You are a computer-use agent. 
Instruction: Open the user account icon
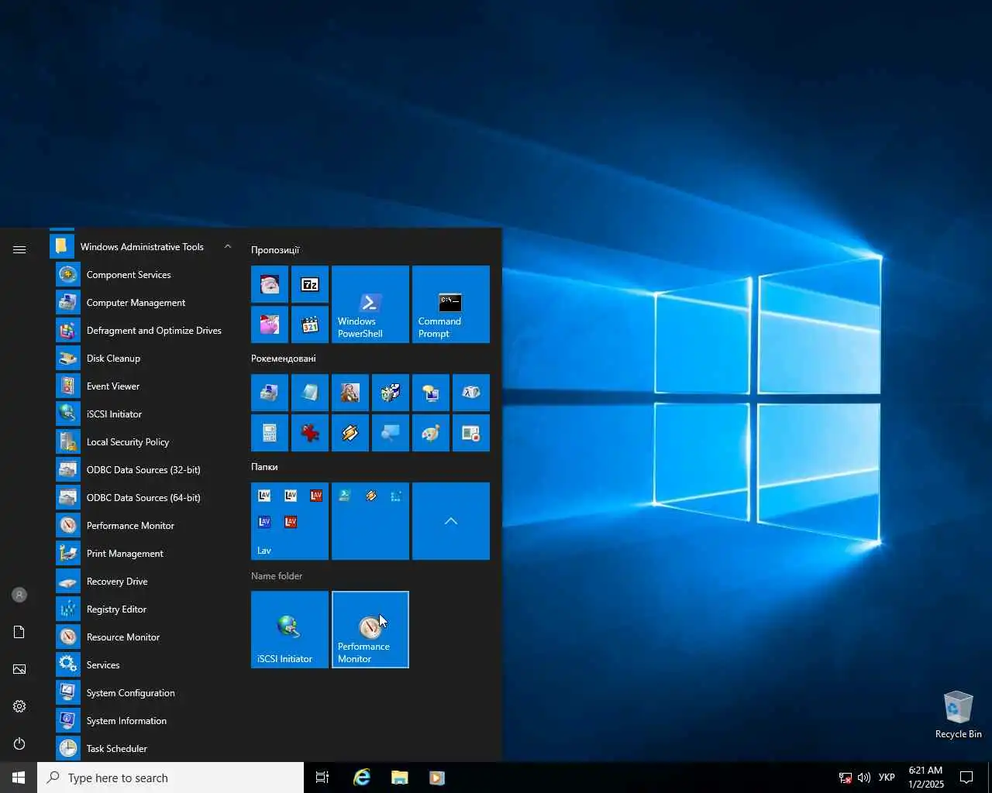pyautogui.click(x=19, y=595)
